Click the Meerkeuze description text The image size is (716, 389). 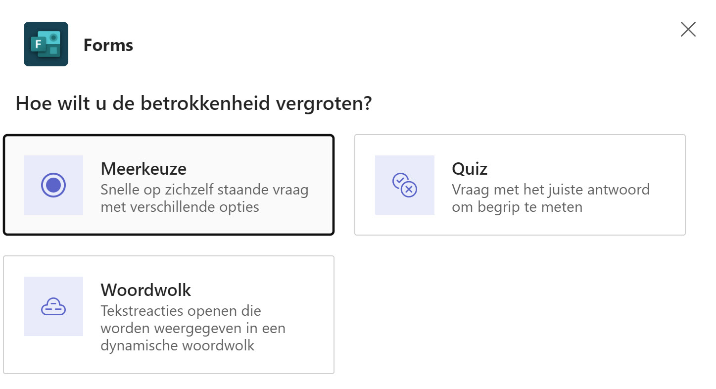(x=204, y=198)
